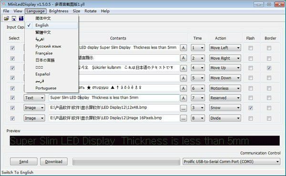286x176 pixels.
Task: Click the blue floppy disk save toolbar icon
Action: pyautogui.click(x=21, y=18)
